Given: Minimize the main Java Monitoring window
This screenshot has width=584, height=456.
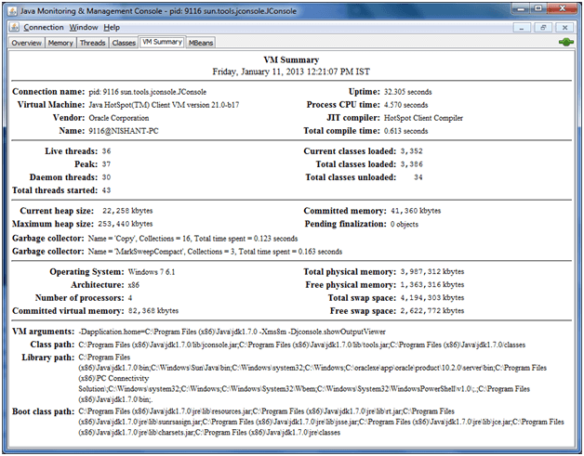Looking at the screenshot, I should 521,9.
